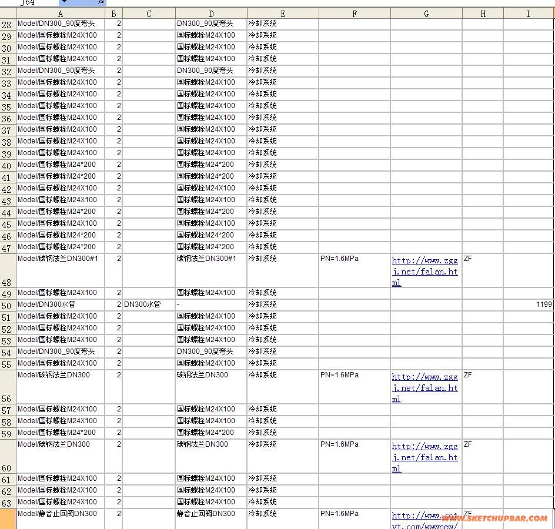The image size is (555, 529).
Task: Select column E header
Action: coord(283,14)
